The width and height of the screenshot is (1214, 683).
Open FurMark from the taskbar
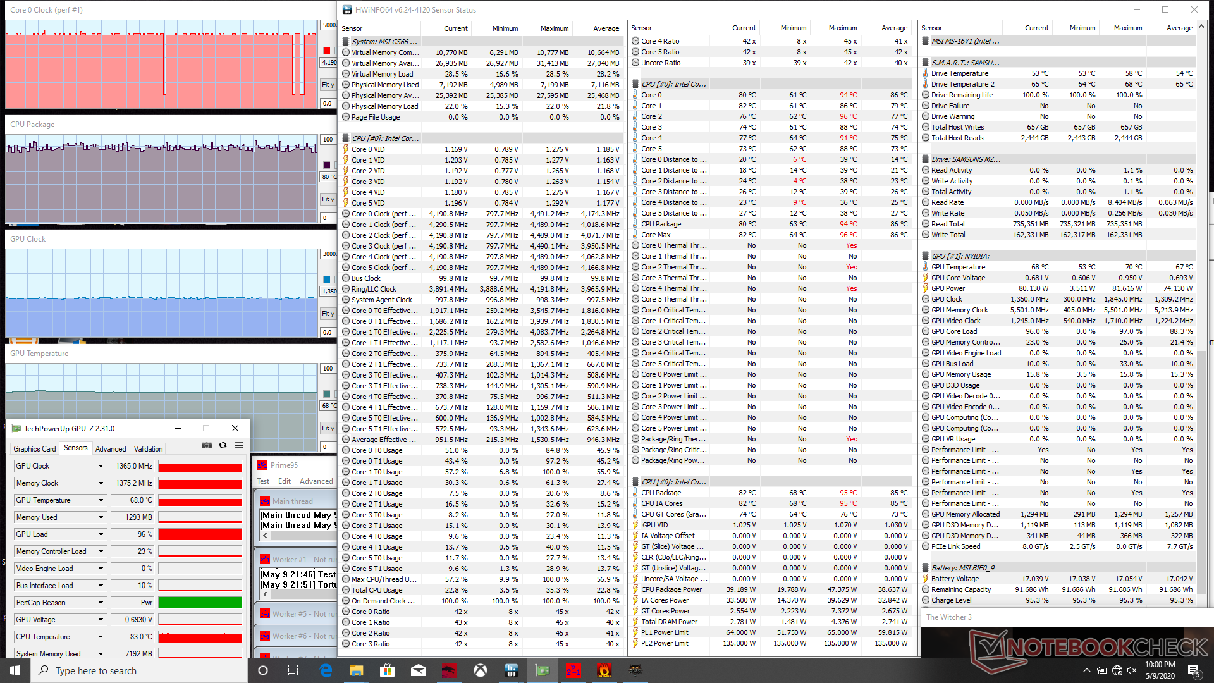point(604,670)
